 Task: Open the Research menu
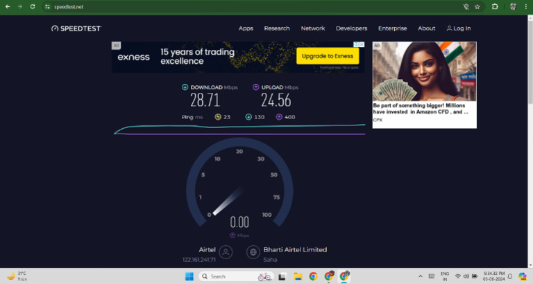(277, 28)
